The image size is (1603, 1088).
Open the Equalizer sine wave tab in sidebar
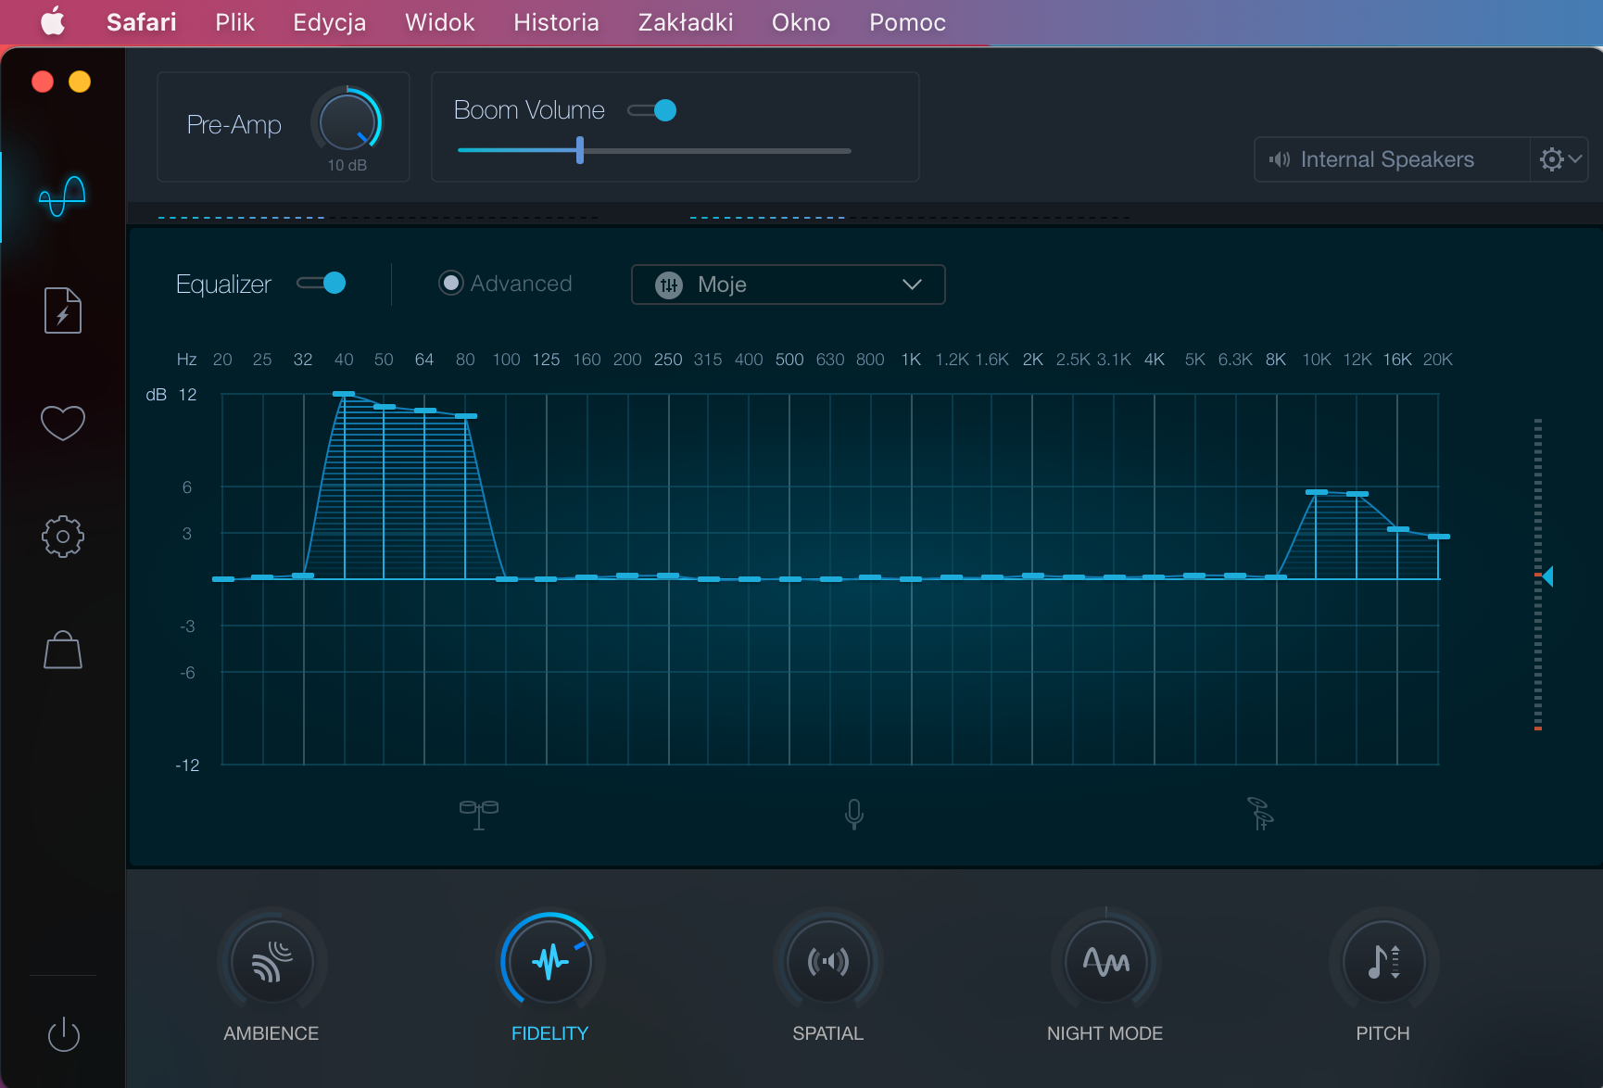62,196
